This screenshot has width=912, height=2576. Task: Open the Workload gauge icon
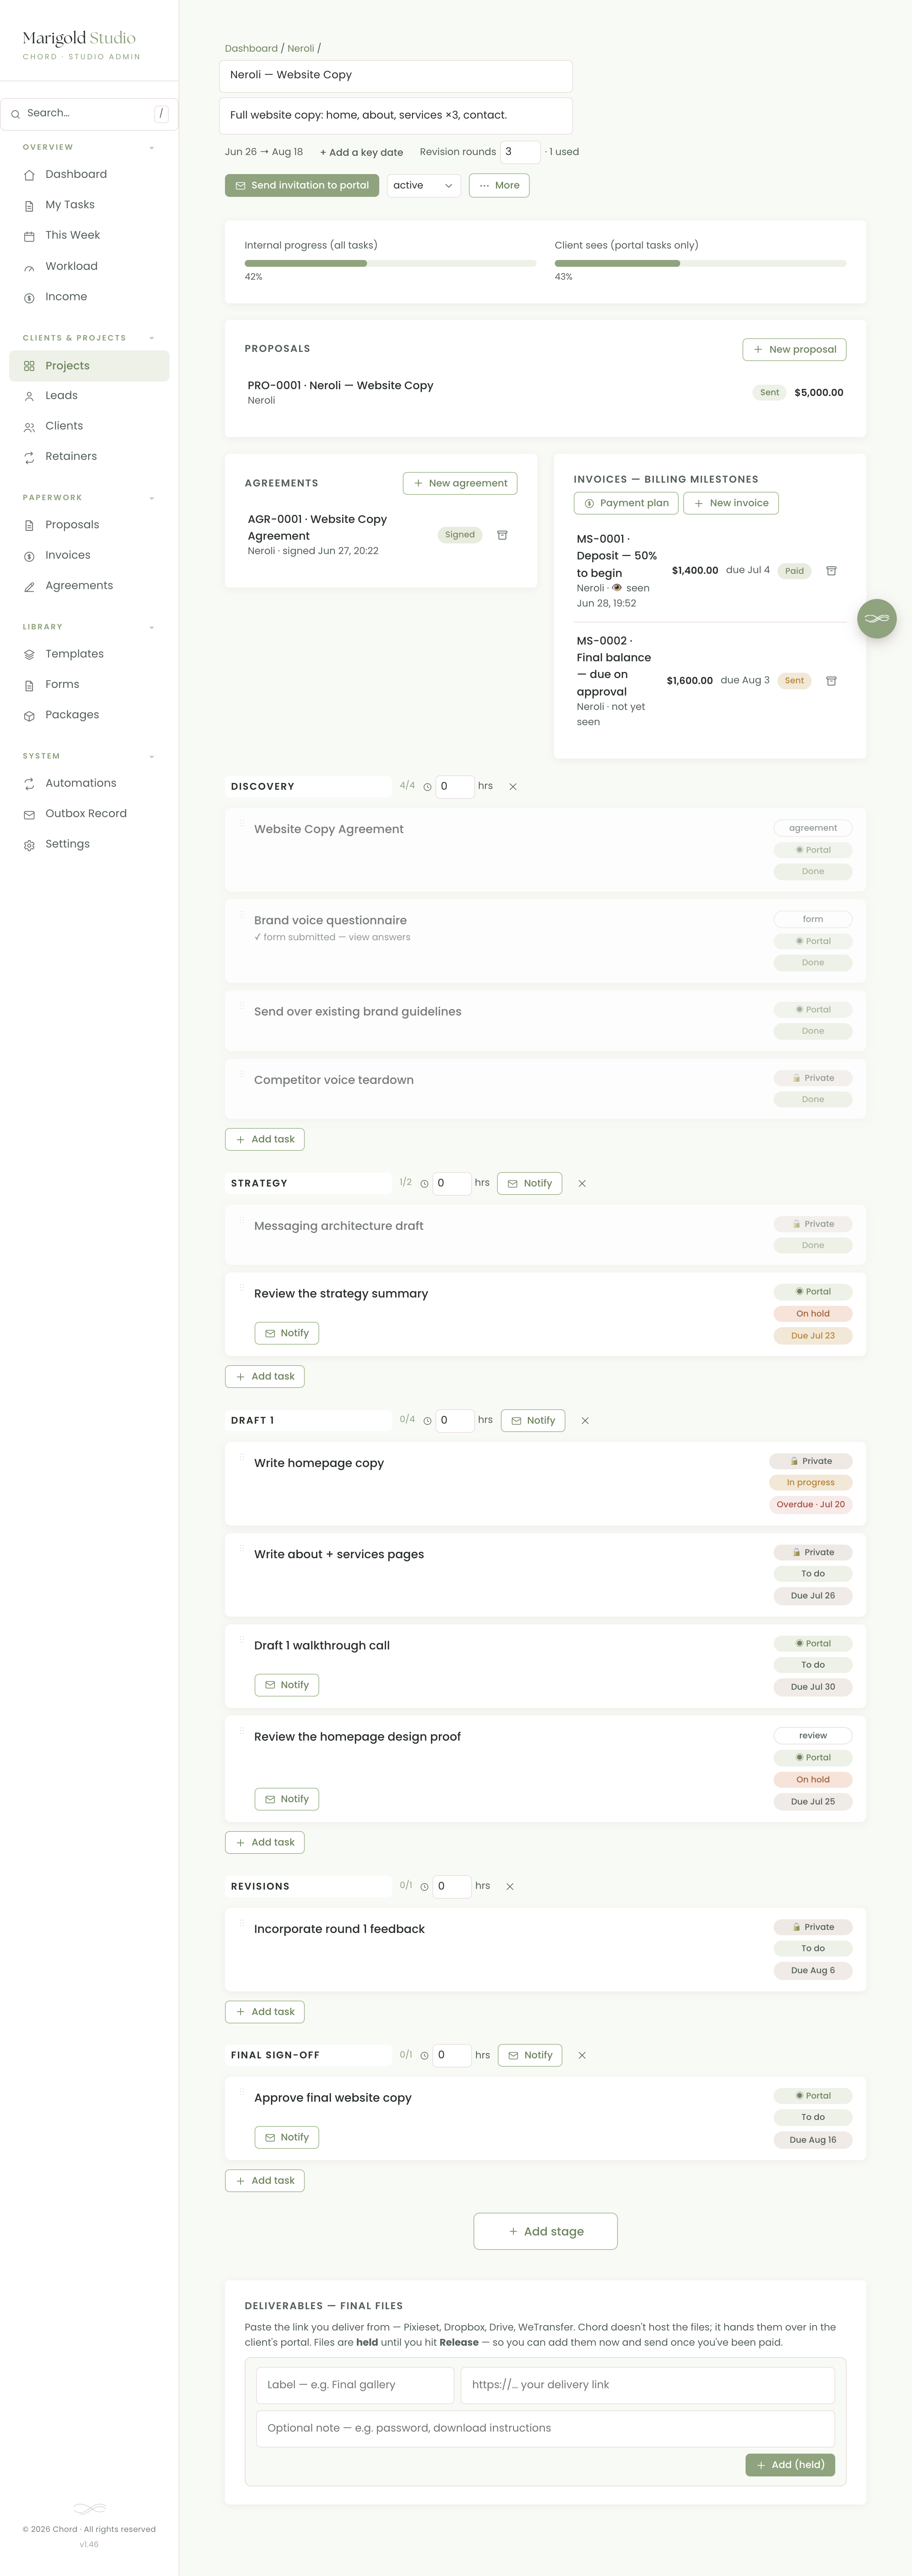coord(29,267)
